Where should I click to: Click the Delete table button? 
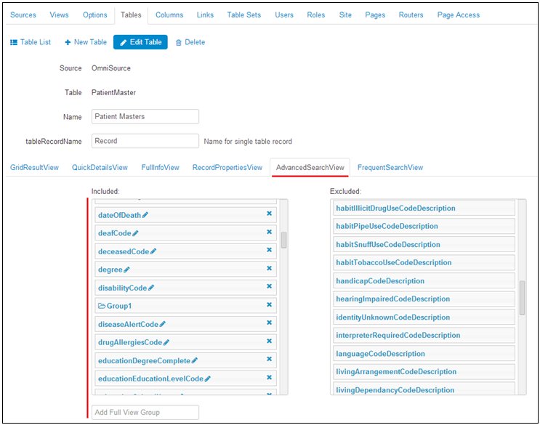point(190,42)
